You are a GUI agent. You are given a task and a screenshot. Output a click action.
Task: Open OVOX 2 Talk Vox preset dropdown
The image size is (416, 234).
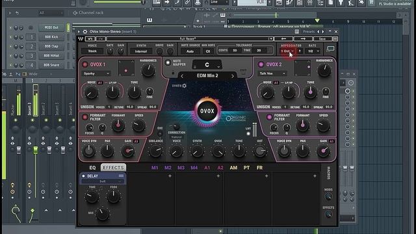tap(272, 73)
